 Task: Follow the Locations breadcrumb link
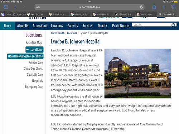point(72,33)
